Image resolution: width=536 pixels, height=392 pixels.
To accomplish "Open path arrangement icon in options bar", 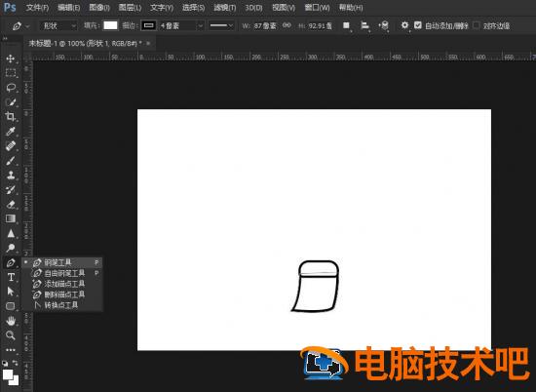I will click(384, 25).
